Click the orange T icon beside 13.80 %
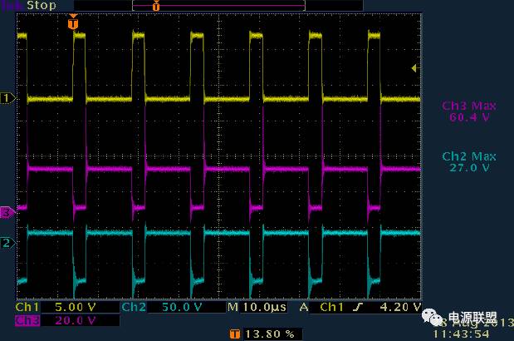The height and width of the screenshot is (341, 514). coord(235,334)
